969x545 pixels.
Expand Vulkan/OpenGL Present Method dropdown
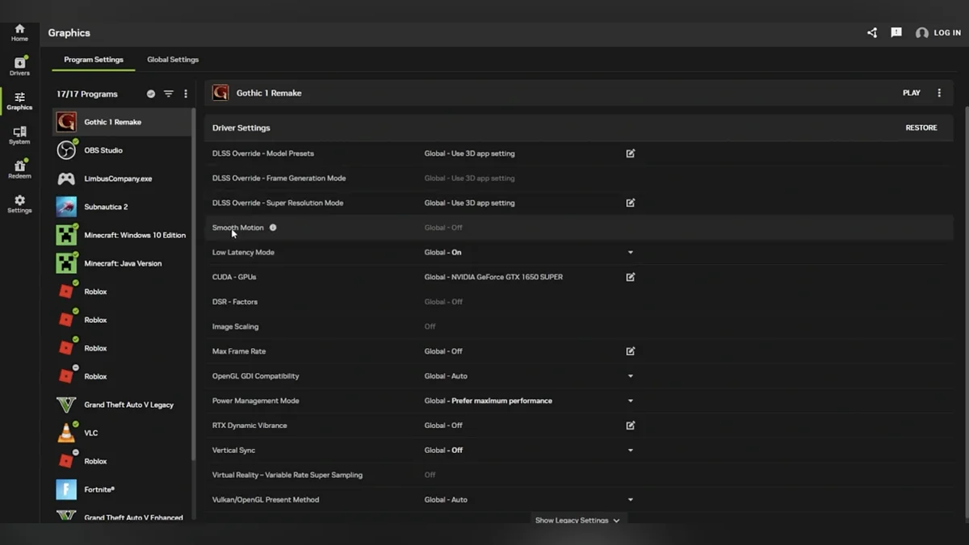(631, 500)
